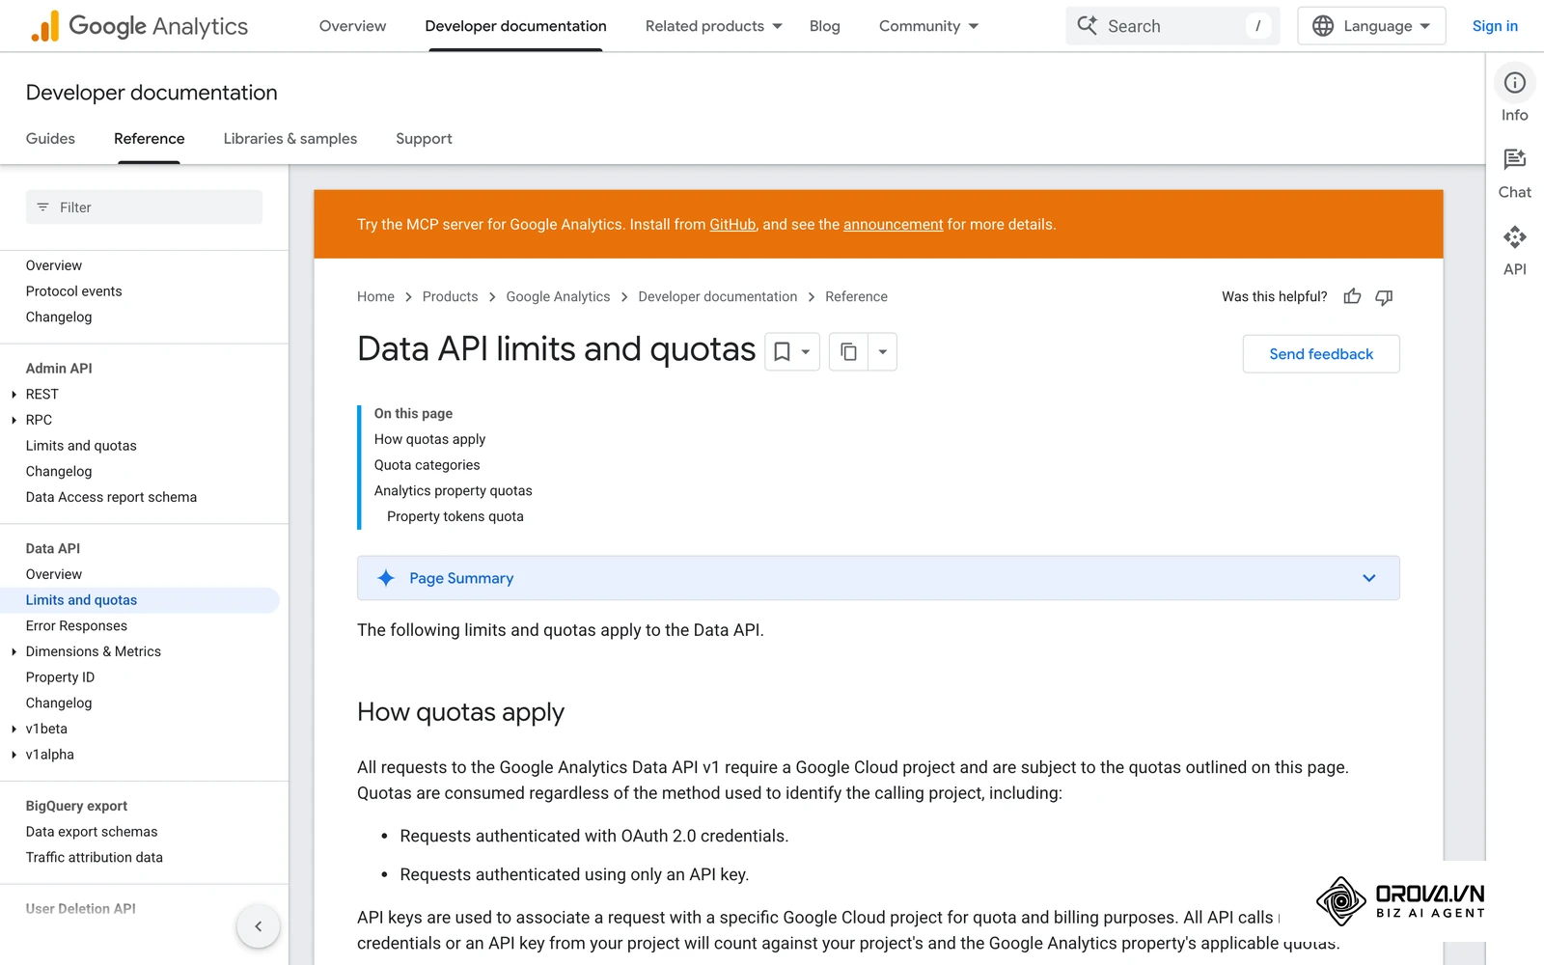
Task: Click Home in the breadcrumb
Action: point(375,296)
